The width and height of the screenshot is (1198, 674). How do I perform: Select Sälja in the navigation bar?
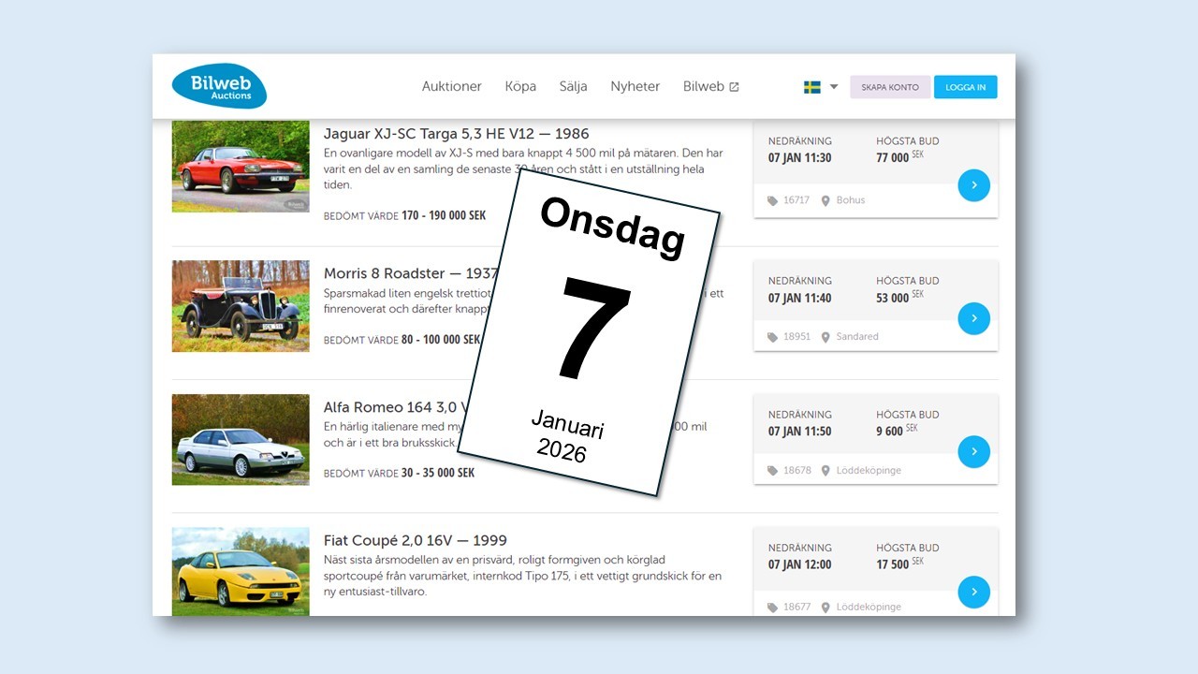(573, 86)
